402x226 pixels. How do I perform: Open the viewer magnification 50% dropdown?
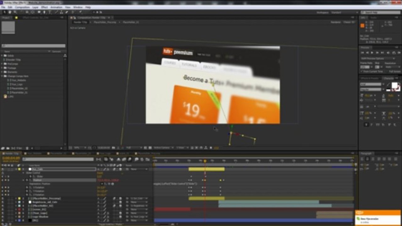[x=80, y=148]
